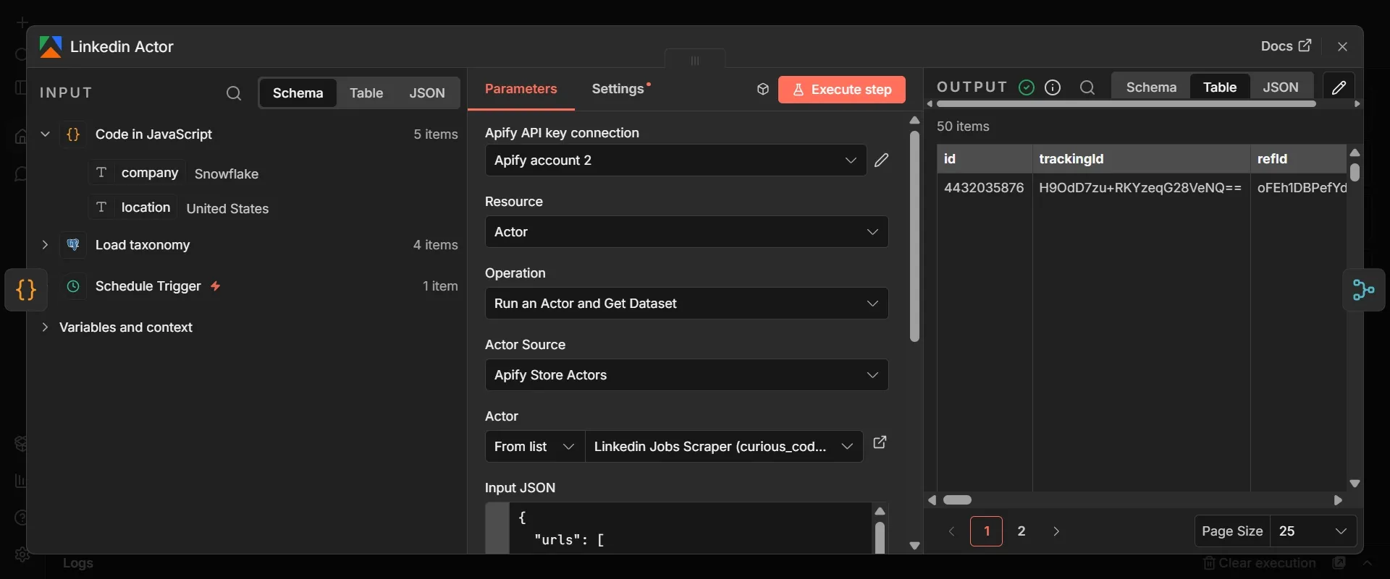
Task: Open the Resource dropdown showing Actor
Action: tap(686, 232)
